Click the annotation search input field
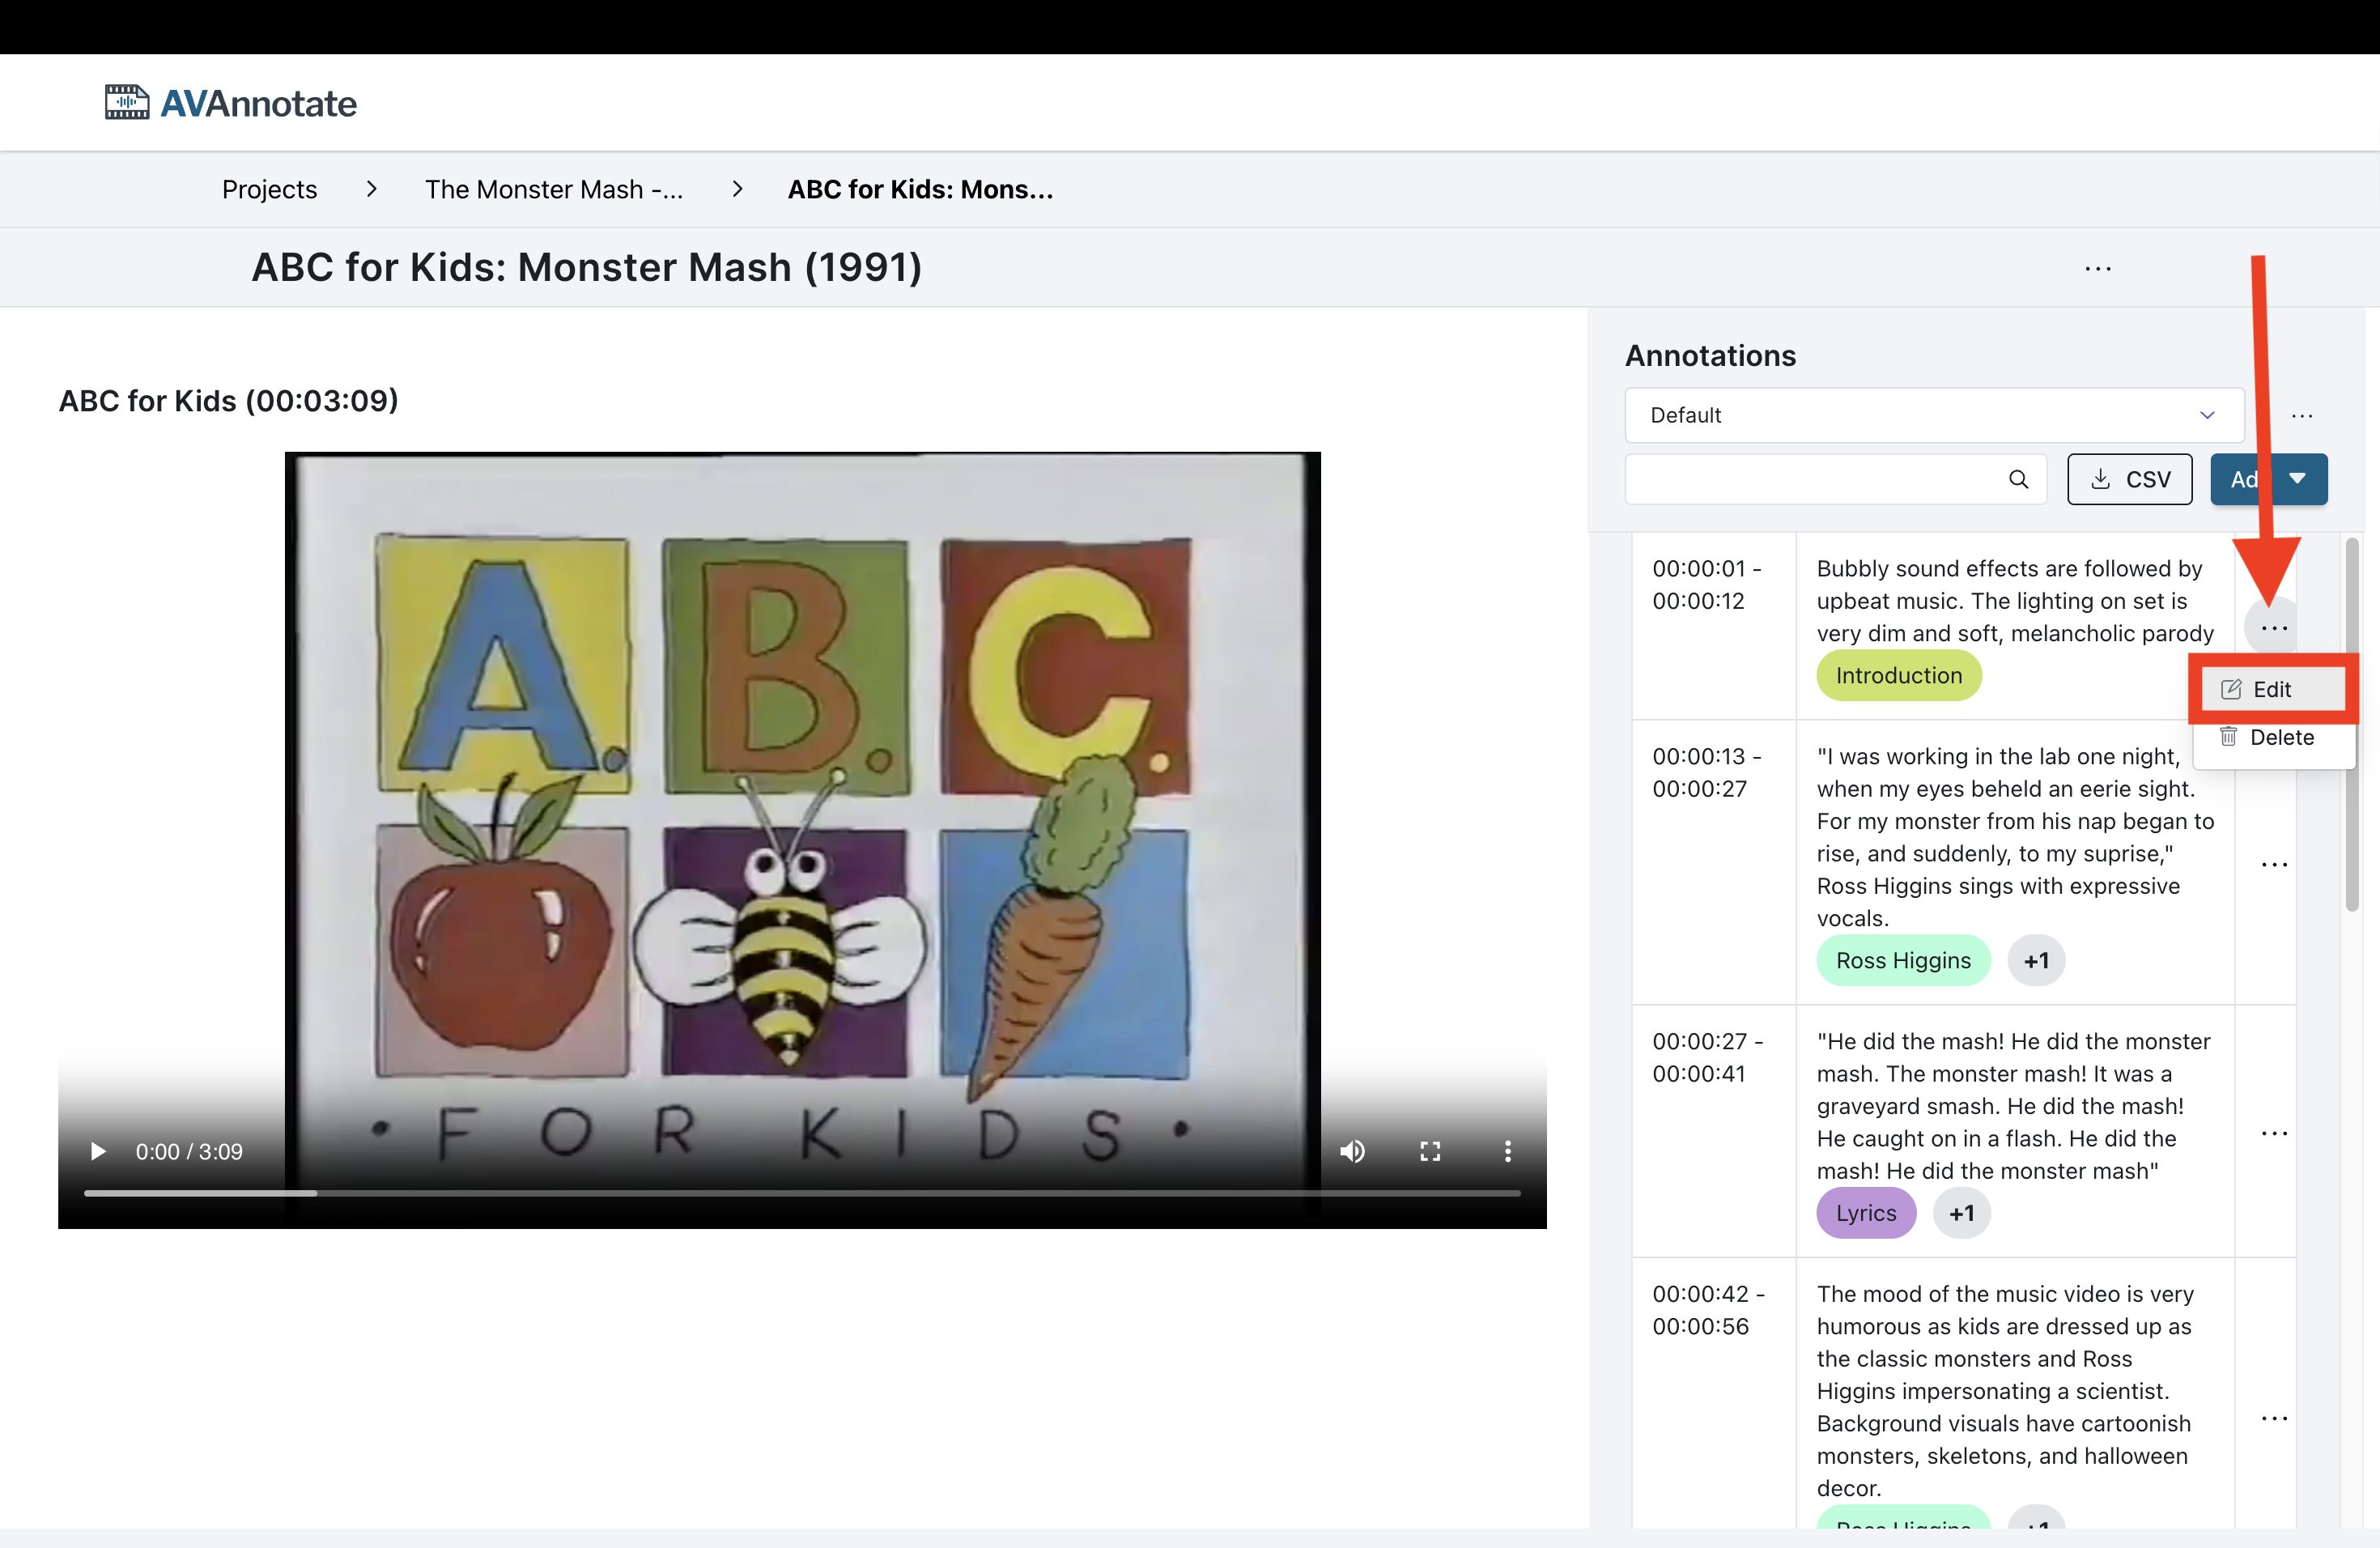Viewport: 2380px width, 1548px height. coord(1810,479)
